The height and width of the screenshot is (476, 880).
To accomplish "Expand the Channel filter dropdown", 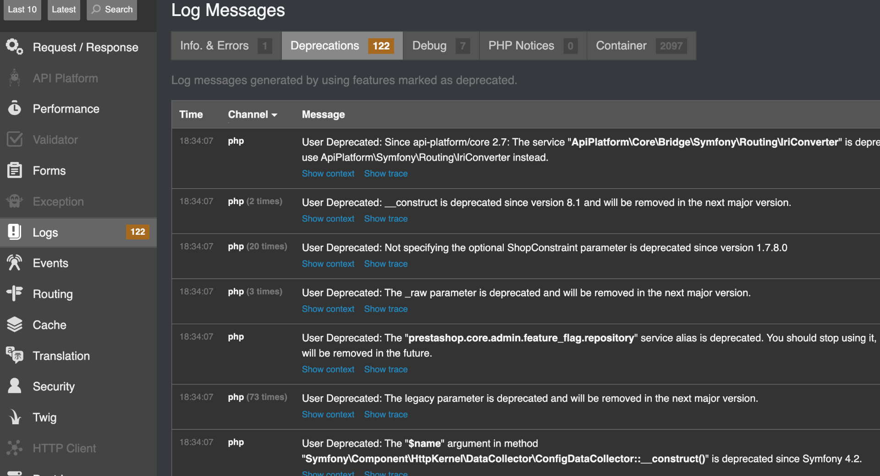I will click(253, 114).
